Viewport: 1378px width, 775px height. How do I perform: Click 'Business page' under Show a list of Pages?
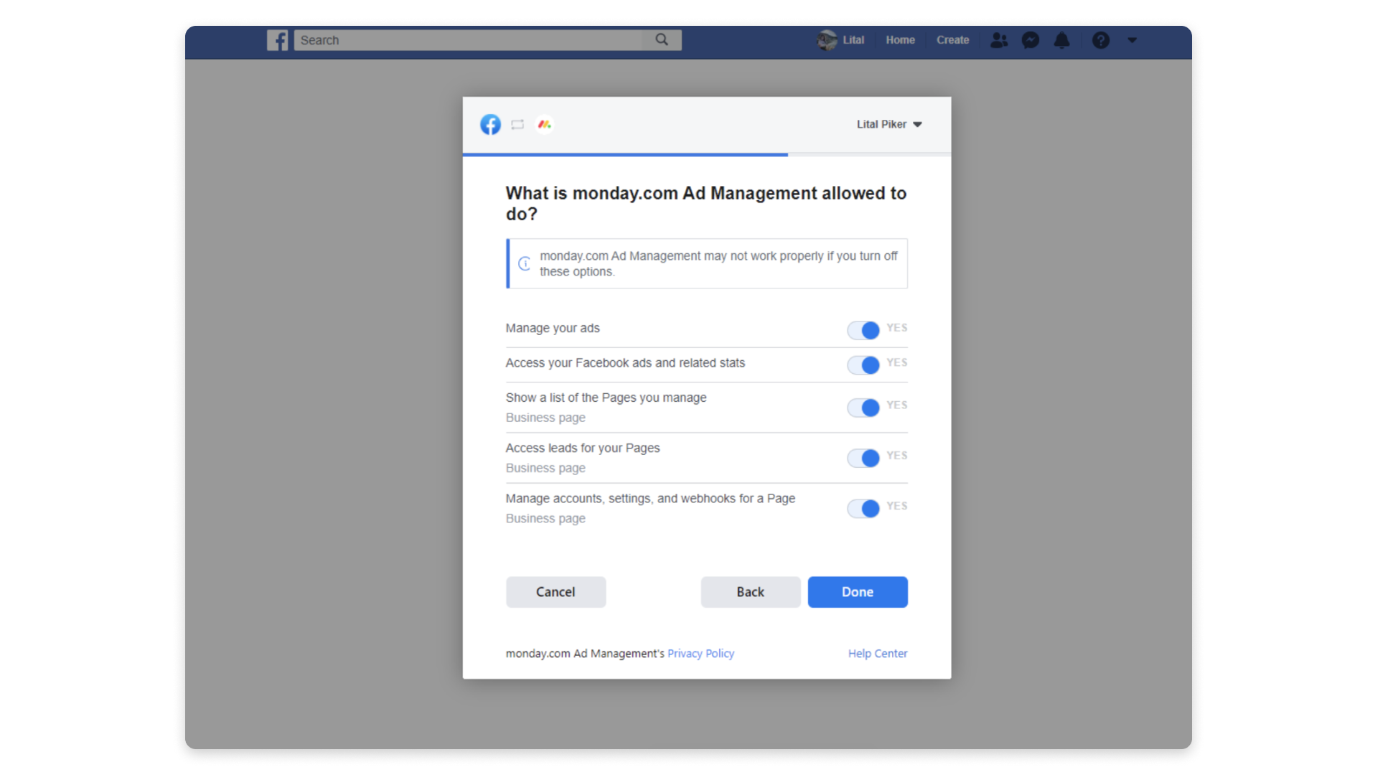point(545,418)
